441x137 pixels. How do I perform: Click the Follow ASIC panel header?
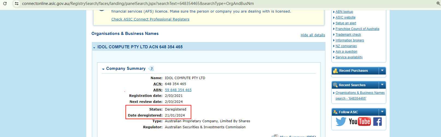coord(359,112)
